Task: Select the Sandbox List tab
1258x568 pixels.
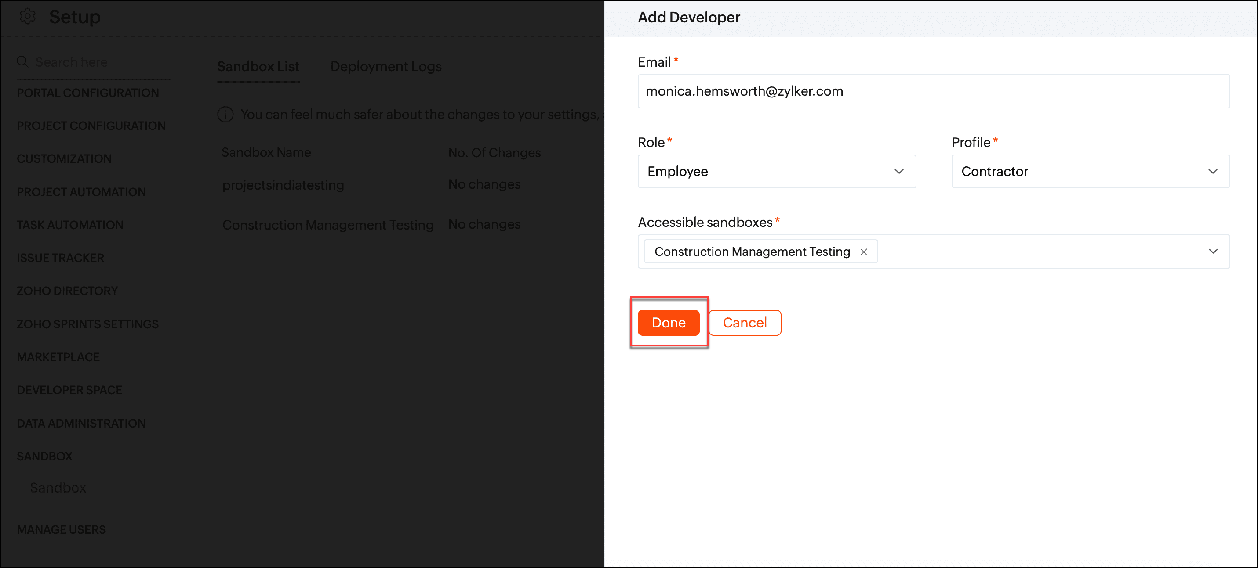Action: [x=258, y=66]
